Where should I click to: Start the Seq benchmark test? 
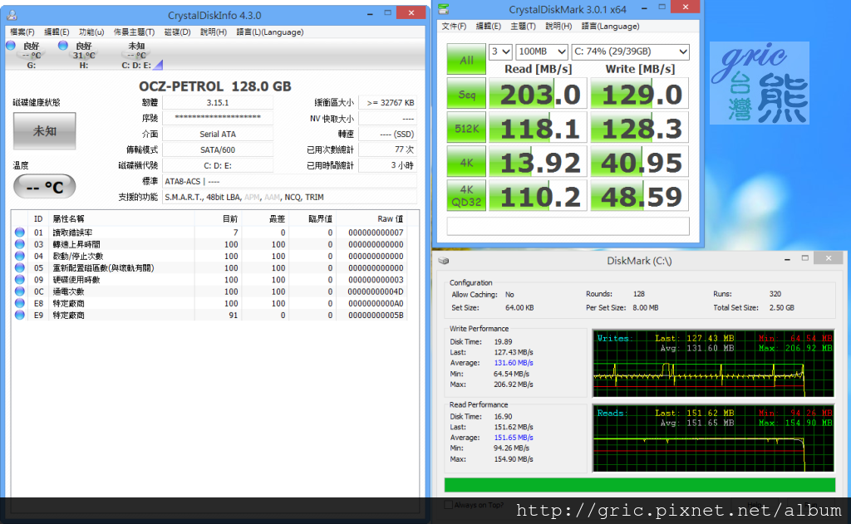(x=466, y=94)
